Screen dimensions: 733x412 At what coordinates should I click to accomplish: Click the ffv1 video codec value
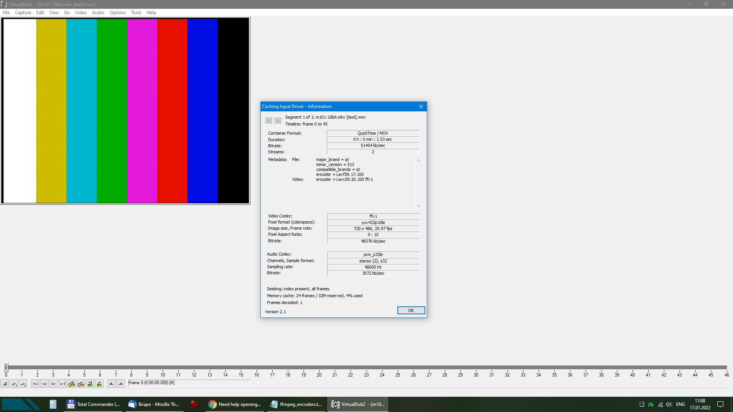pyautogui.click(x=373, y=216)
